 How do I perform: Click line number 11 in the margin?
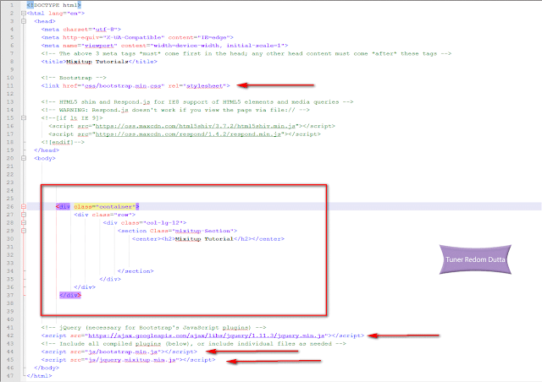10,85
